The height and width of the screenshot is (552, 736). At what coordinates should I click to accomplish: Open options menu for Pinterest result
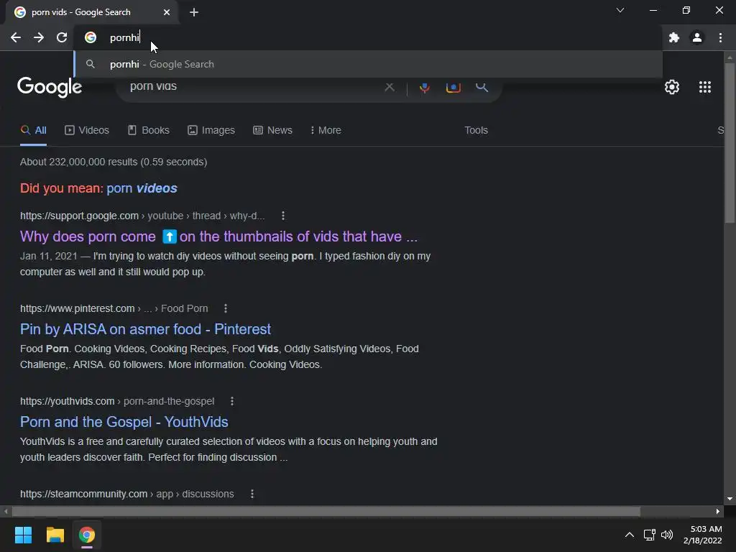(x=225, y=308)
